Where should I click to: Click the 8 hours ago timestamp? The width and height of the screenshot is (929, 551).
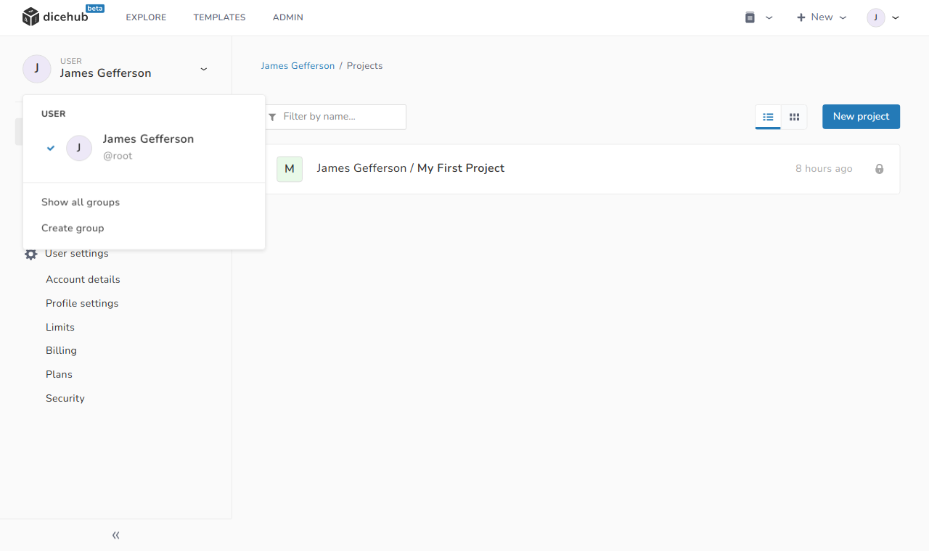[x=824, y=168]
